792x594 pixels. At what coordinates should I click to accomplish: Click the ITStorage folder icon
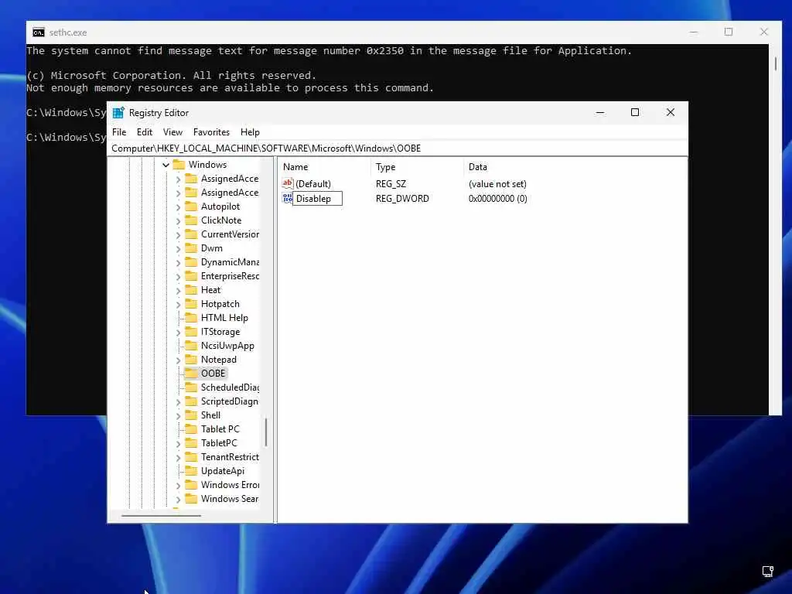(191, 331)
